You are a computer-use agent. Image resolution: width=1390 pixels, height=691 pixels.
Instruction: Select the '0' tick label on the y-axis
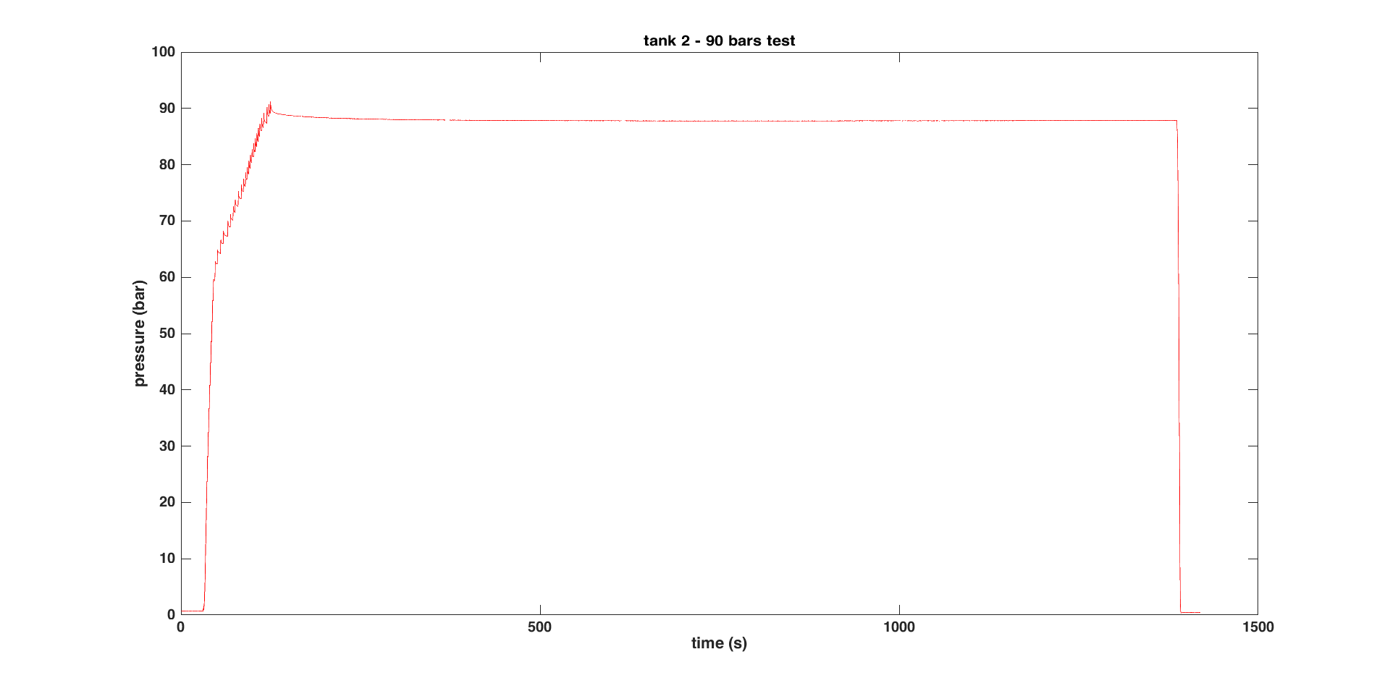172,615
